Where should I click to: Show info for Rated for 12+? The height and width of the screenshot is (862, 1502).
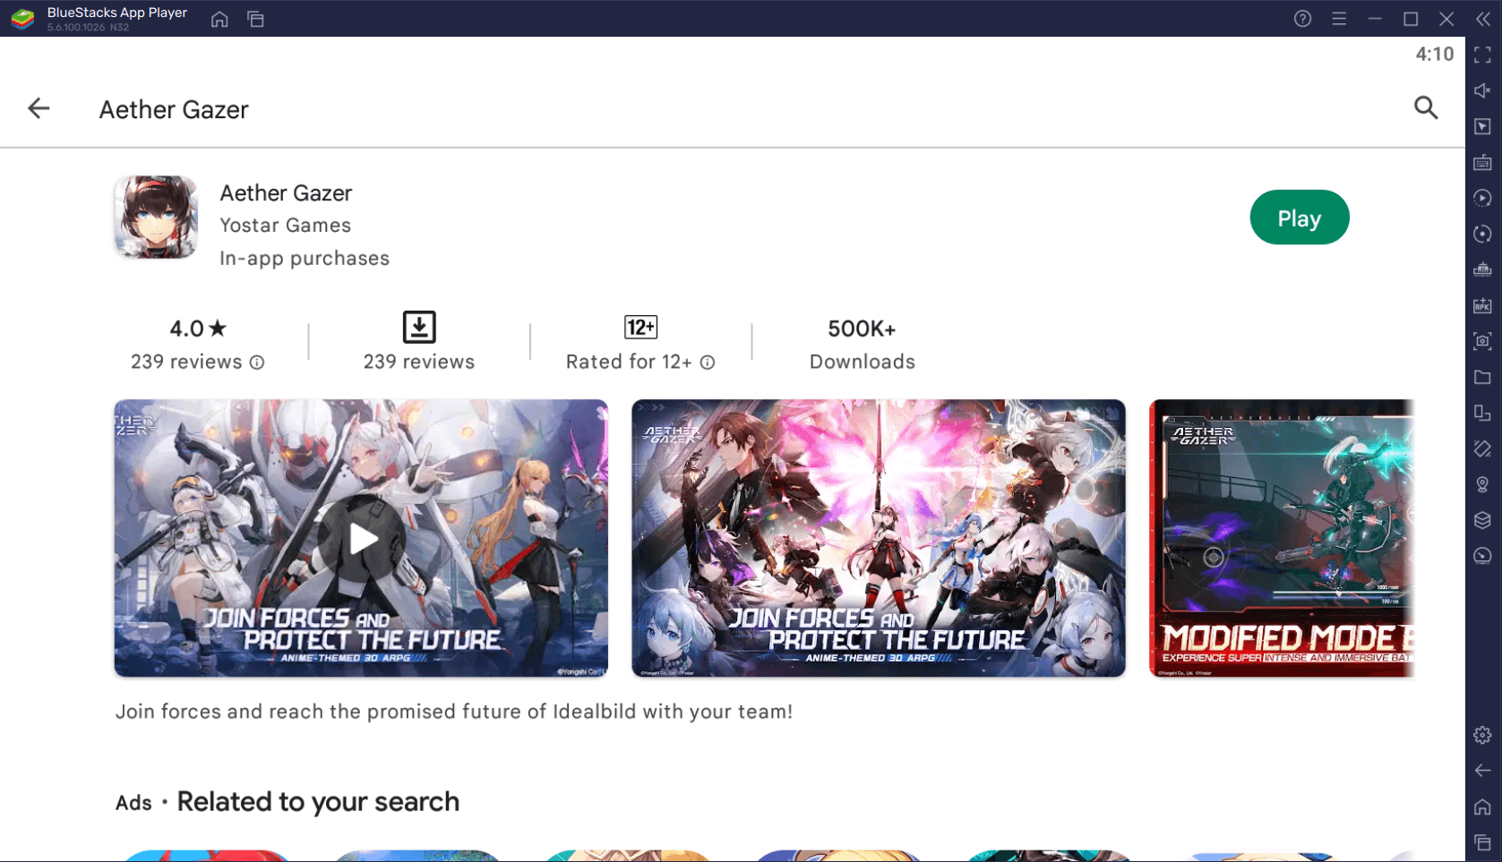point(708,363)
